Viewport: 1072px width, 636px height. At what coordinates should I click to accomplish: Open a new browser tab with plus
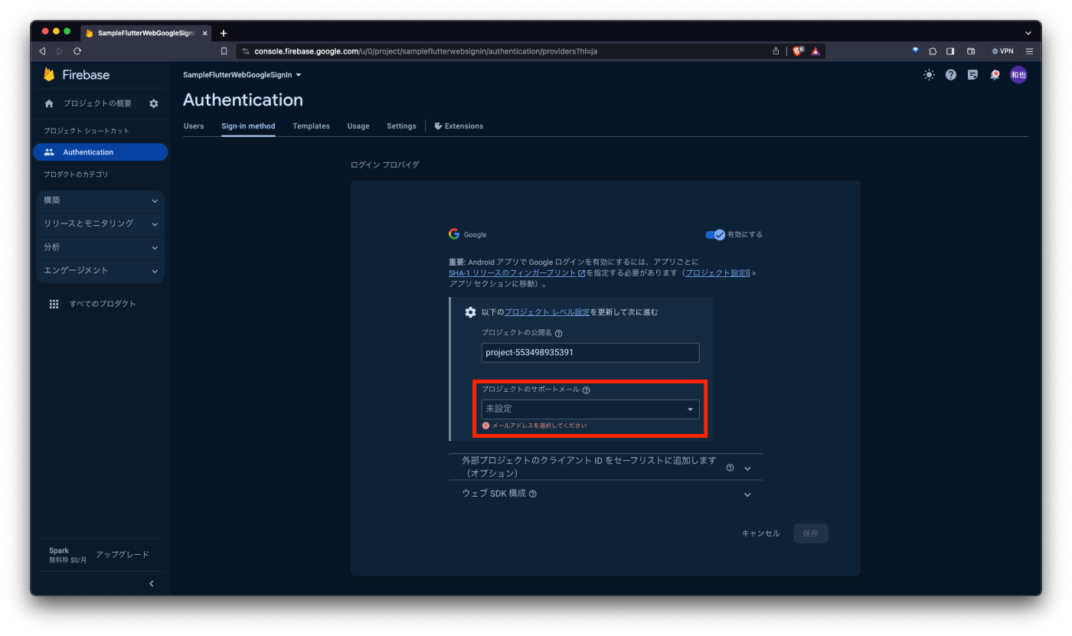224,33
